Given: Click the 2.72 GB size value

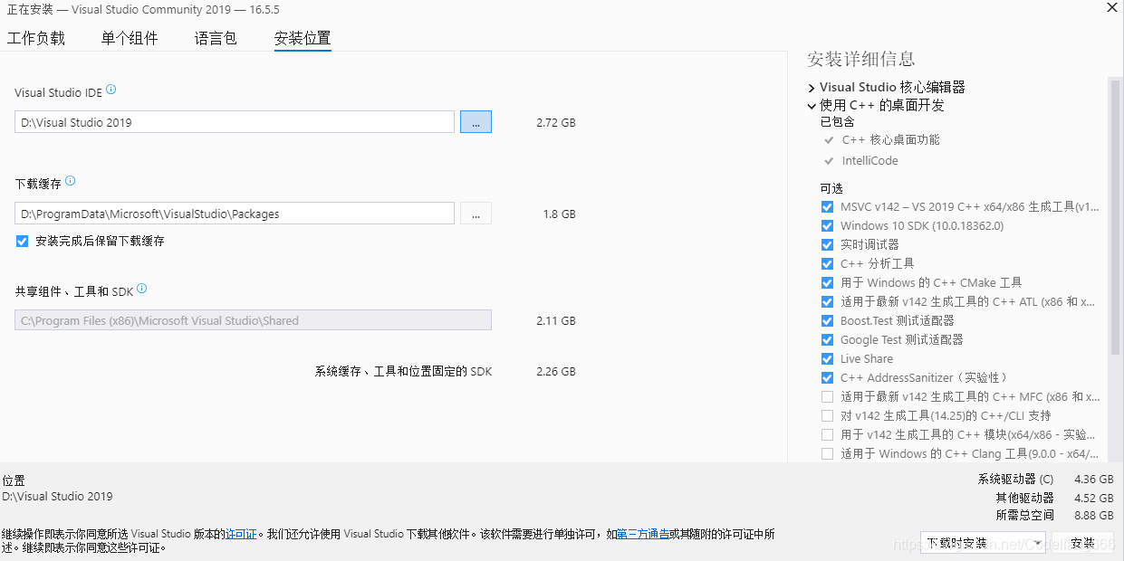Looking at the screenshot, I should click(x=556, y=123).
